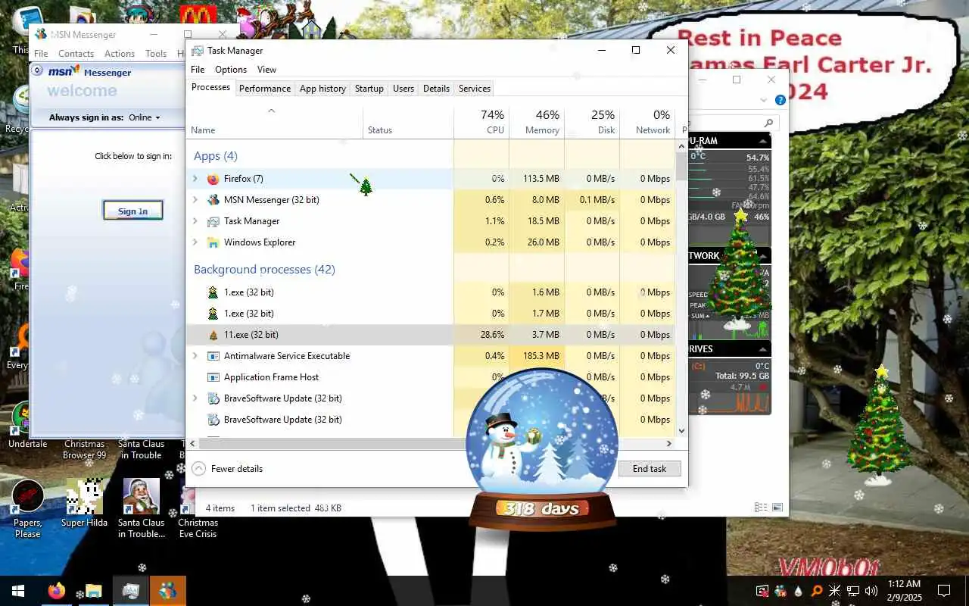This screenshot has height=606, width=969.
Task: Open the Services tab
Action: 475,89
